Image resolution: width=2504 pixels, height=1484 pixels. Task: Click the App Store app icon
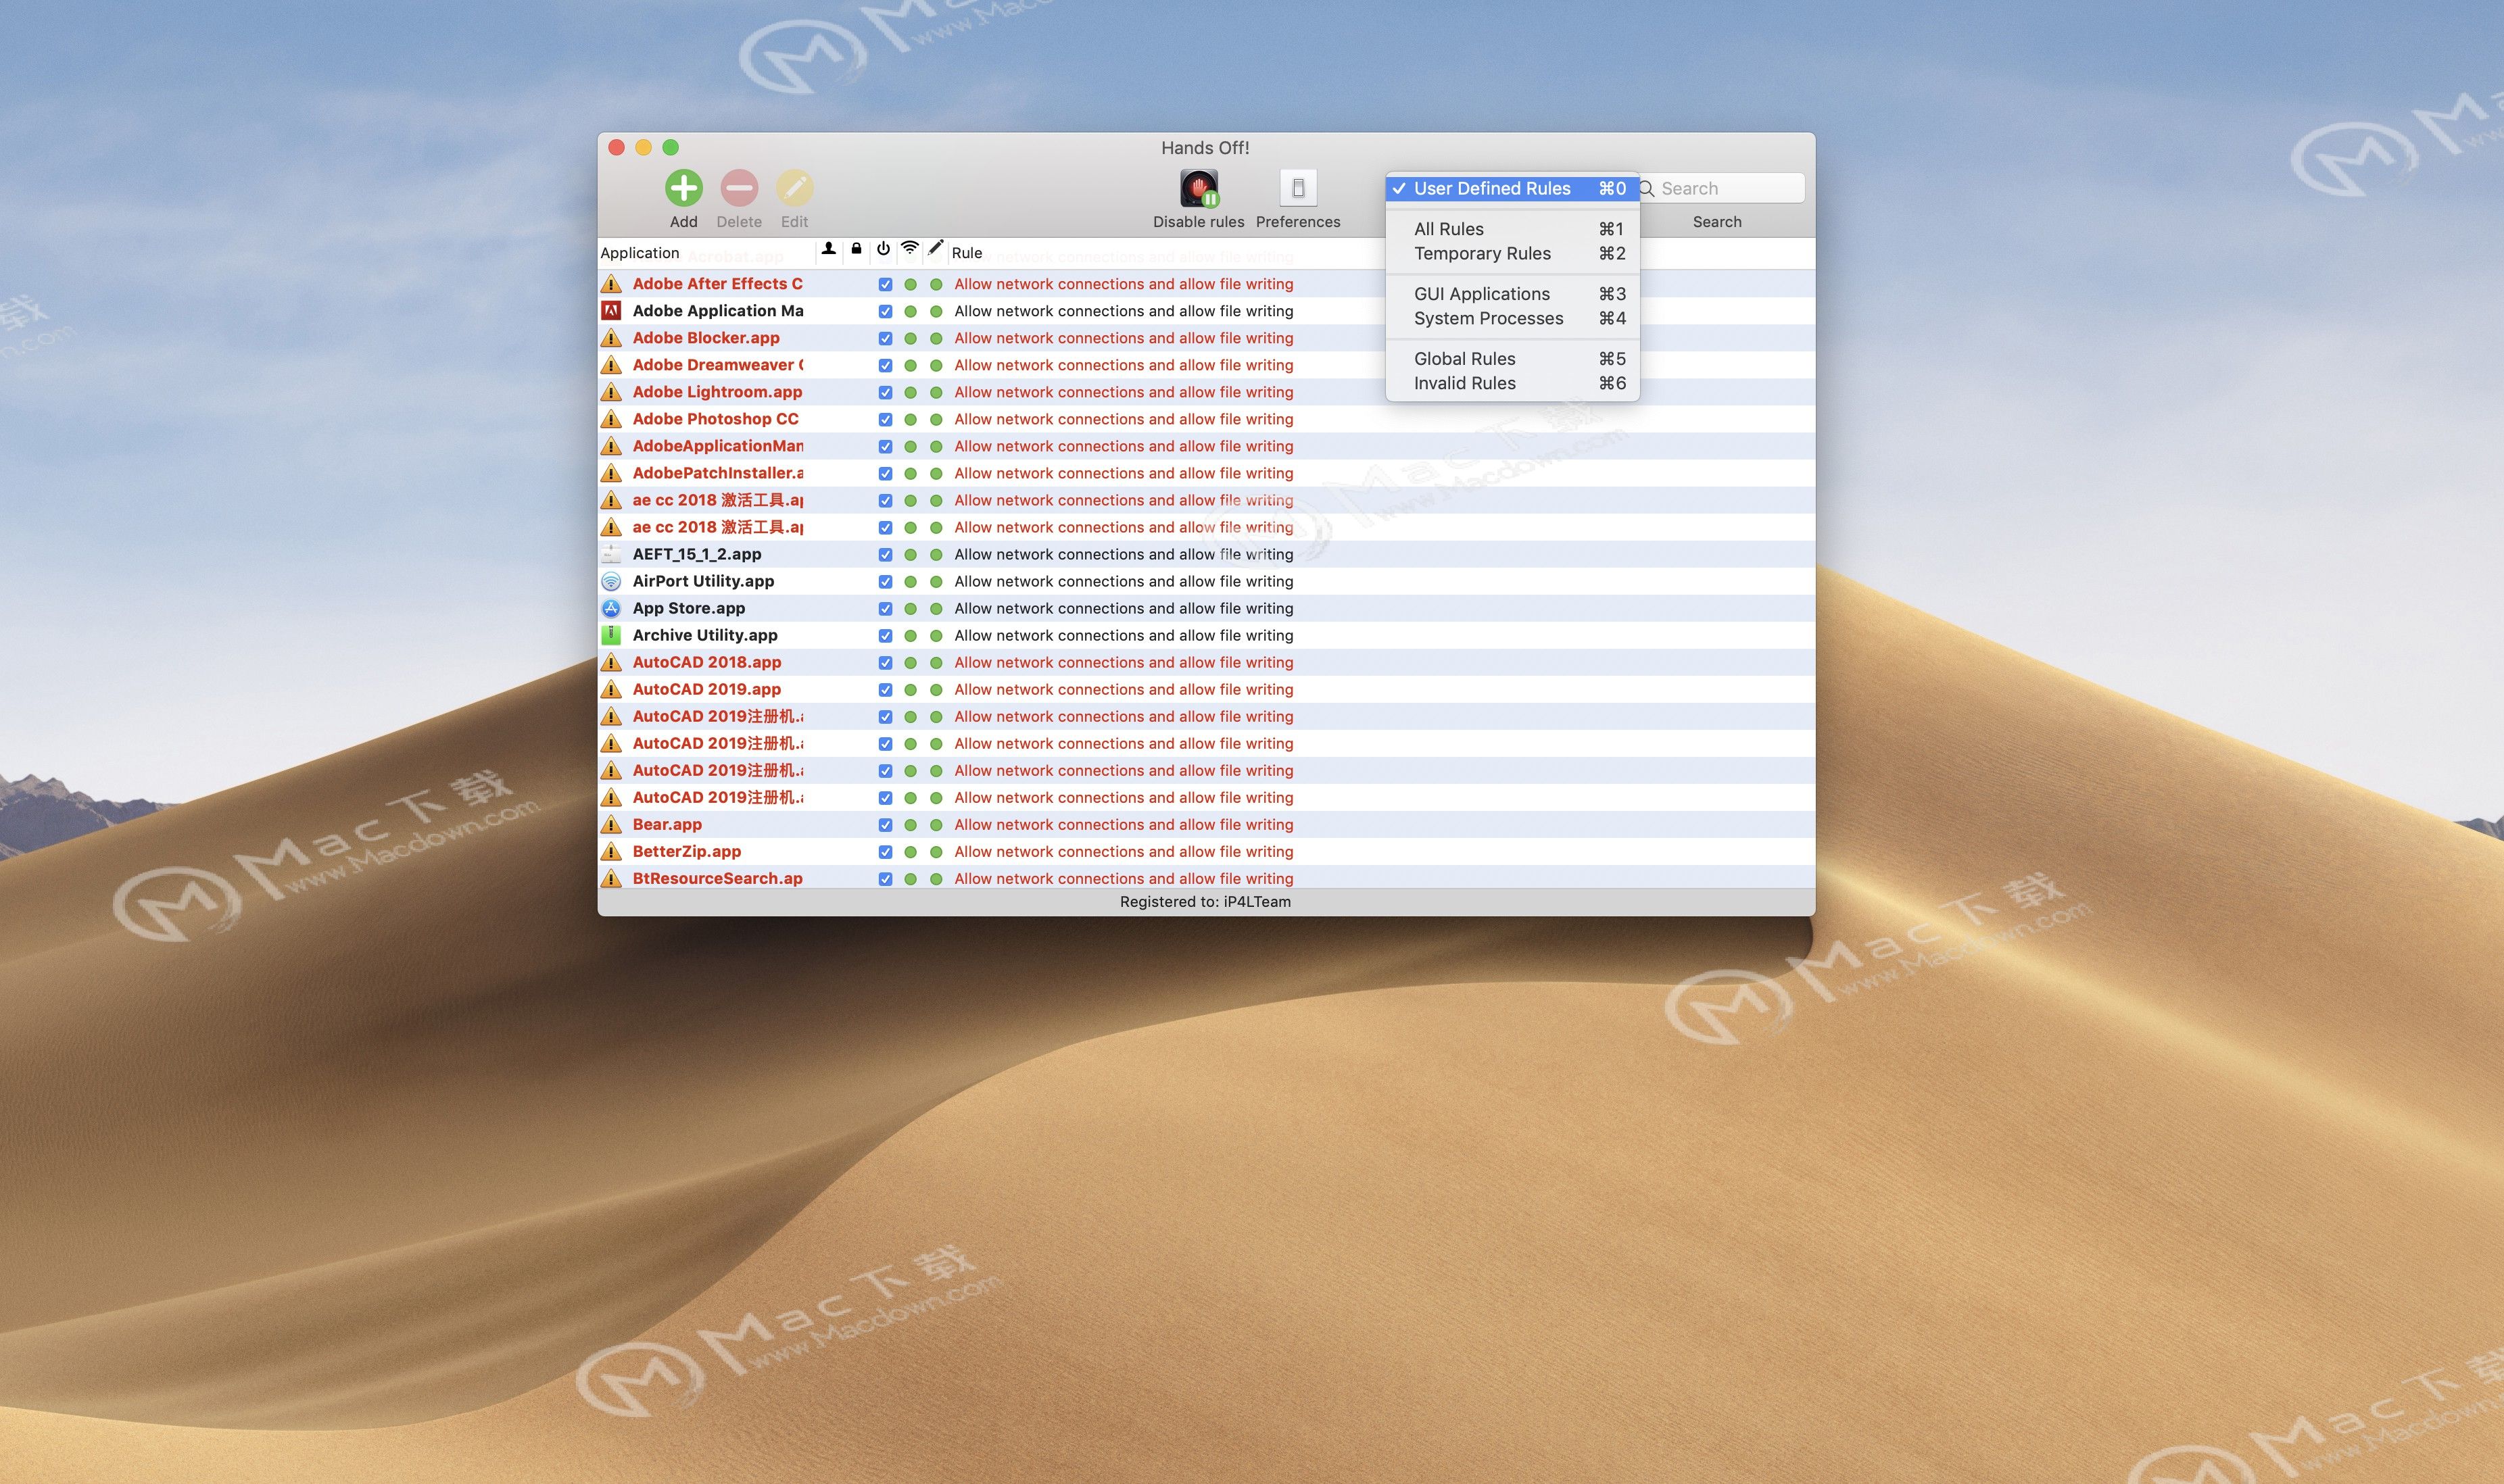[611, 608]
